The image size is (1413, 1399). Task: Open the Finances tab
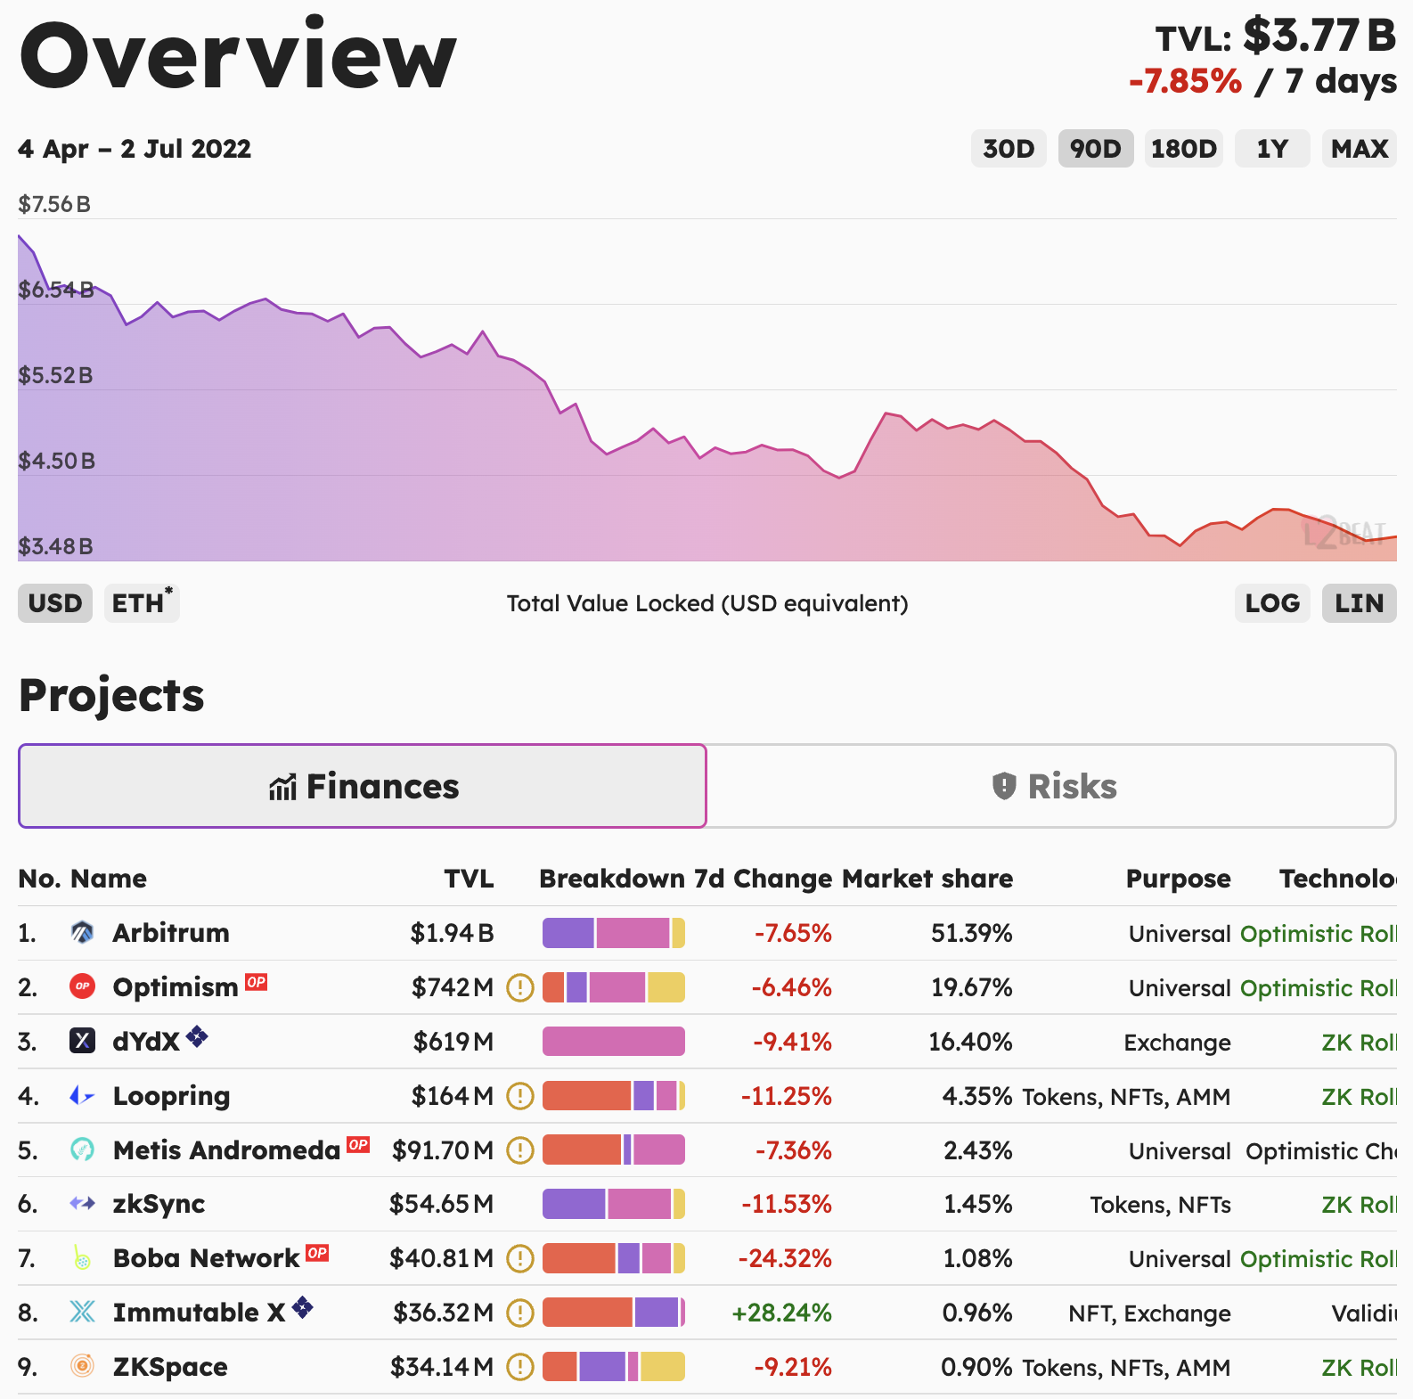point(363,786)
